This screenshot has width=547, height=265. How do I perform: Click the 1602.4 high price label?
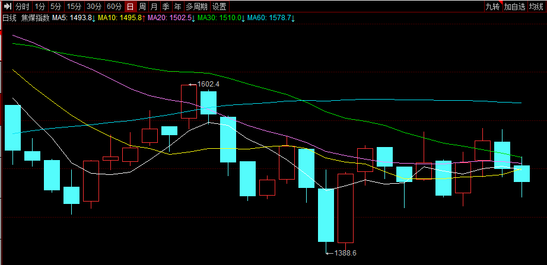point(209,84)
